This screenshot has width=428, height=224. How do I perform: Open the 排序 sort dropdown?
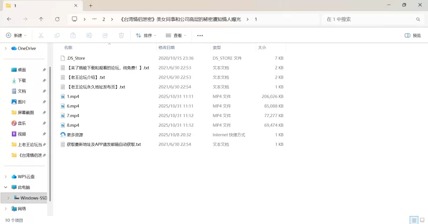(146, 36)
